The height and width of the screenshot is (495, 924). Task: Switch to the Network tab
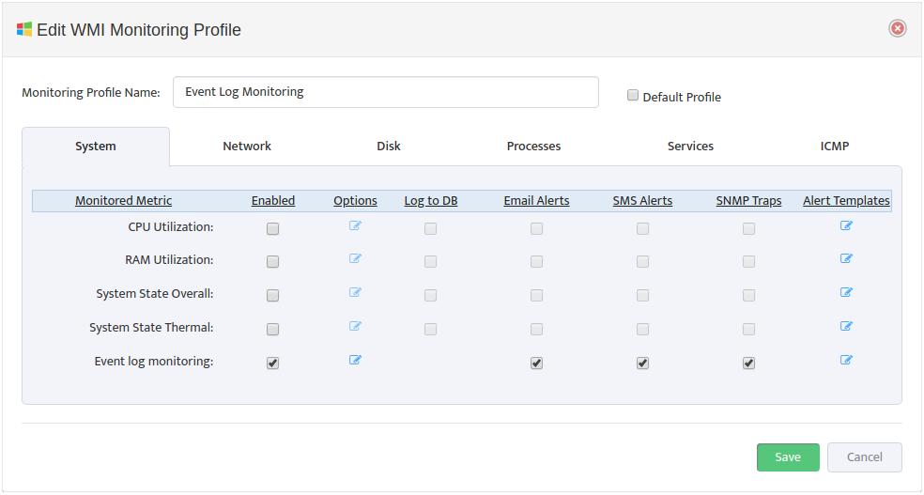point(247,147)
